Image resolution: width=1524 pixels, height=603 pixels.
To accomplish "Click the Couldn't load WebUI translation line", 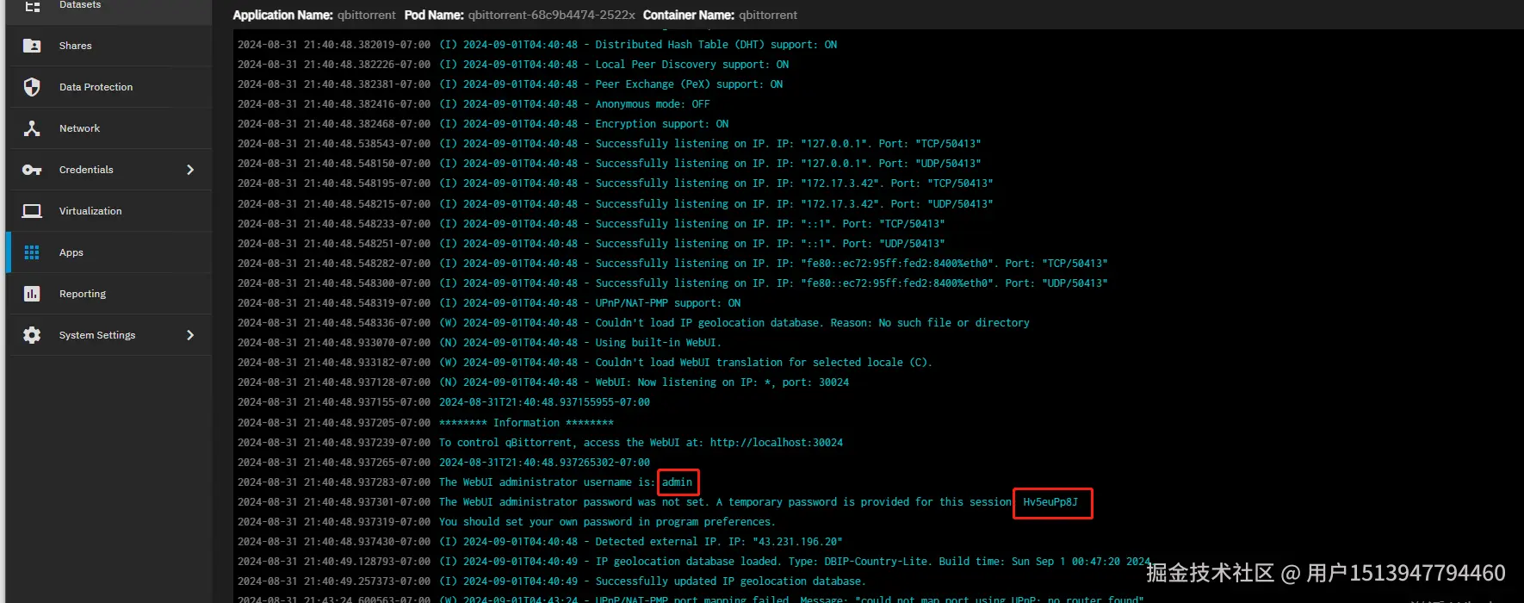I will click(585, 363).
